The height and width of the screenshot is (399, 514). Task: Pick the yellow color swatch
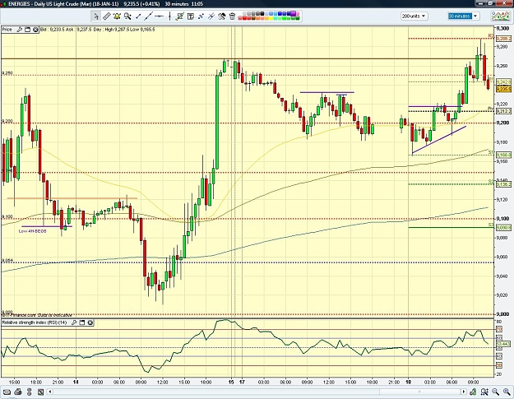271,18
